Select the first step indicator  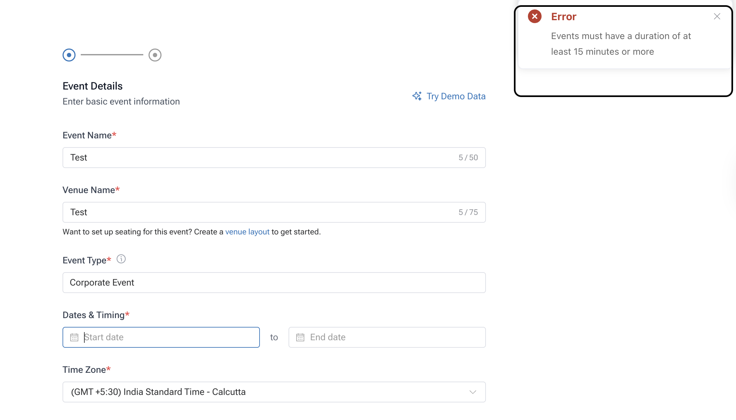pyautogui.click(x=69, y=55)
